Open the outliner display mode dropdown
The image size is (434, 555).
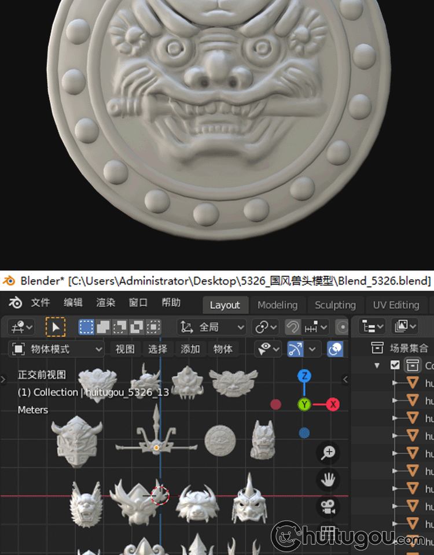(372, 326)
